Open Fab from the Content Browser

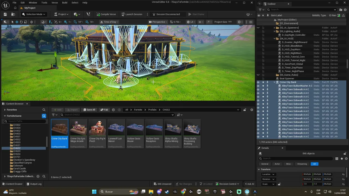click(104, 110)
